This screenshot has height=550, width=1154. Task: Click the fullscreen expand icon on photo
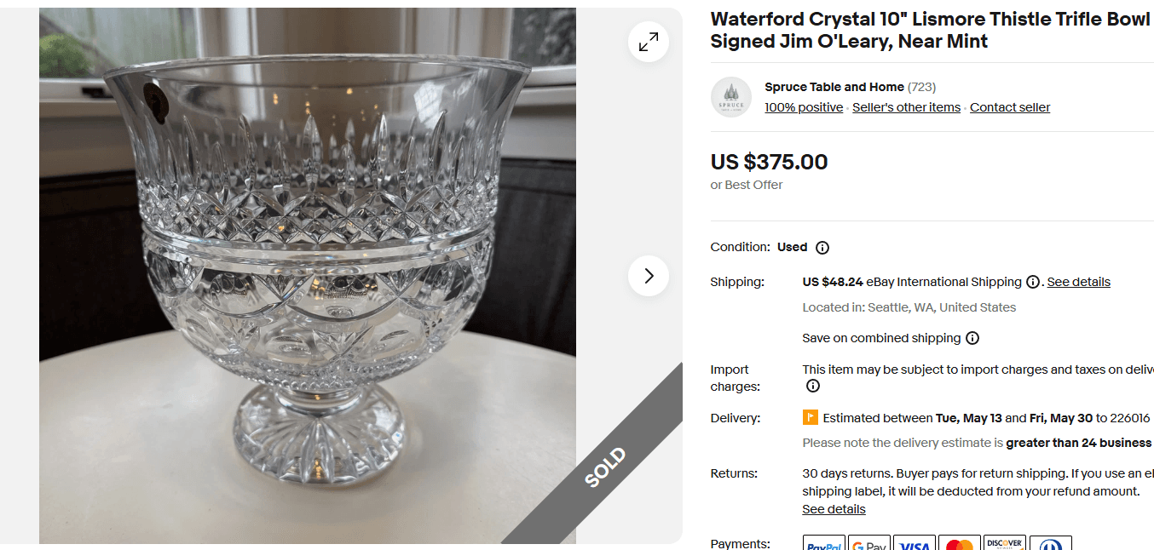649,41
